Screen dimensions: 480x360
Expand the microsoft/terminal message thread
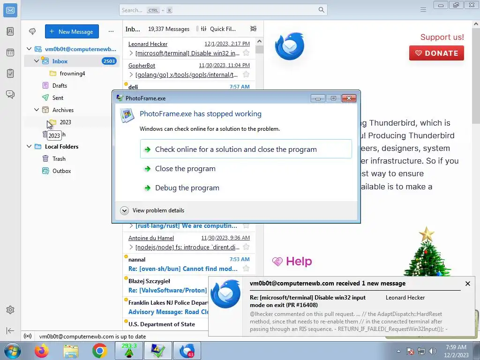(x=131, y=53)
